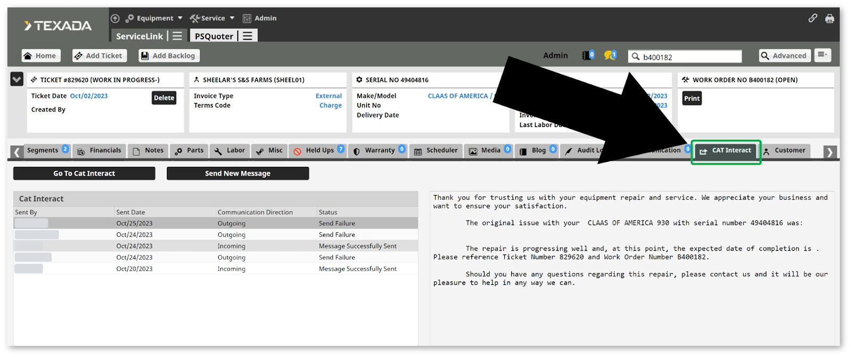This screenshot has height=357, width=851.
Task: Click the circled up-arrow icon beside Equipment
Action: point(115,18)
